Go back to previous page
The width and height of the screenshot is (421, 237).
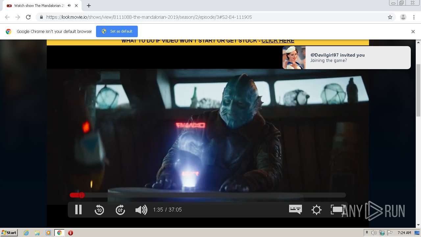pos(7,17)
